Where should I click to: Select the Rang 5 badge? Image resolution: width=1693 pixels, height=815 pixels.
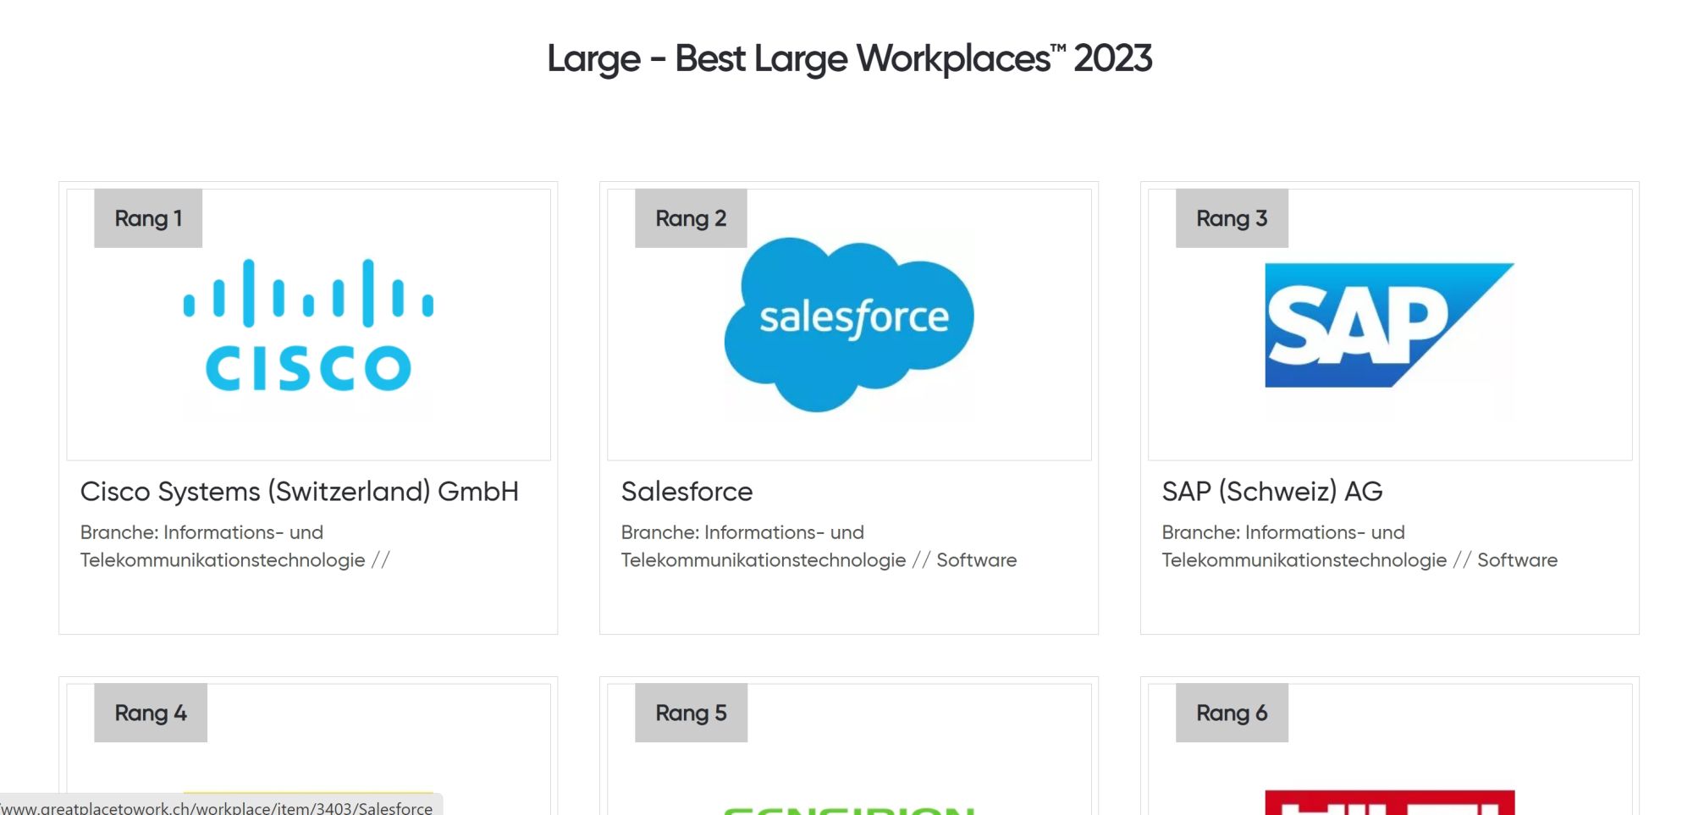(691, 713)
